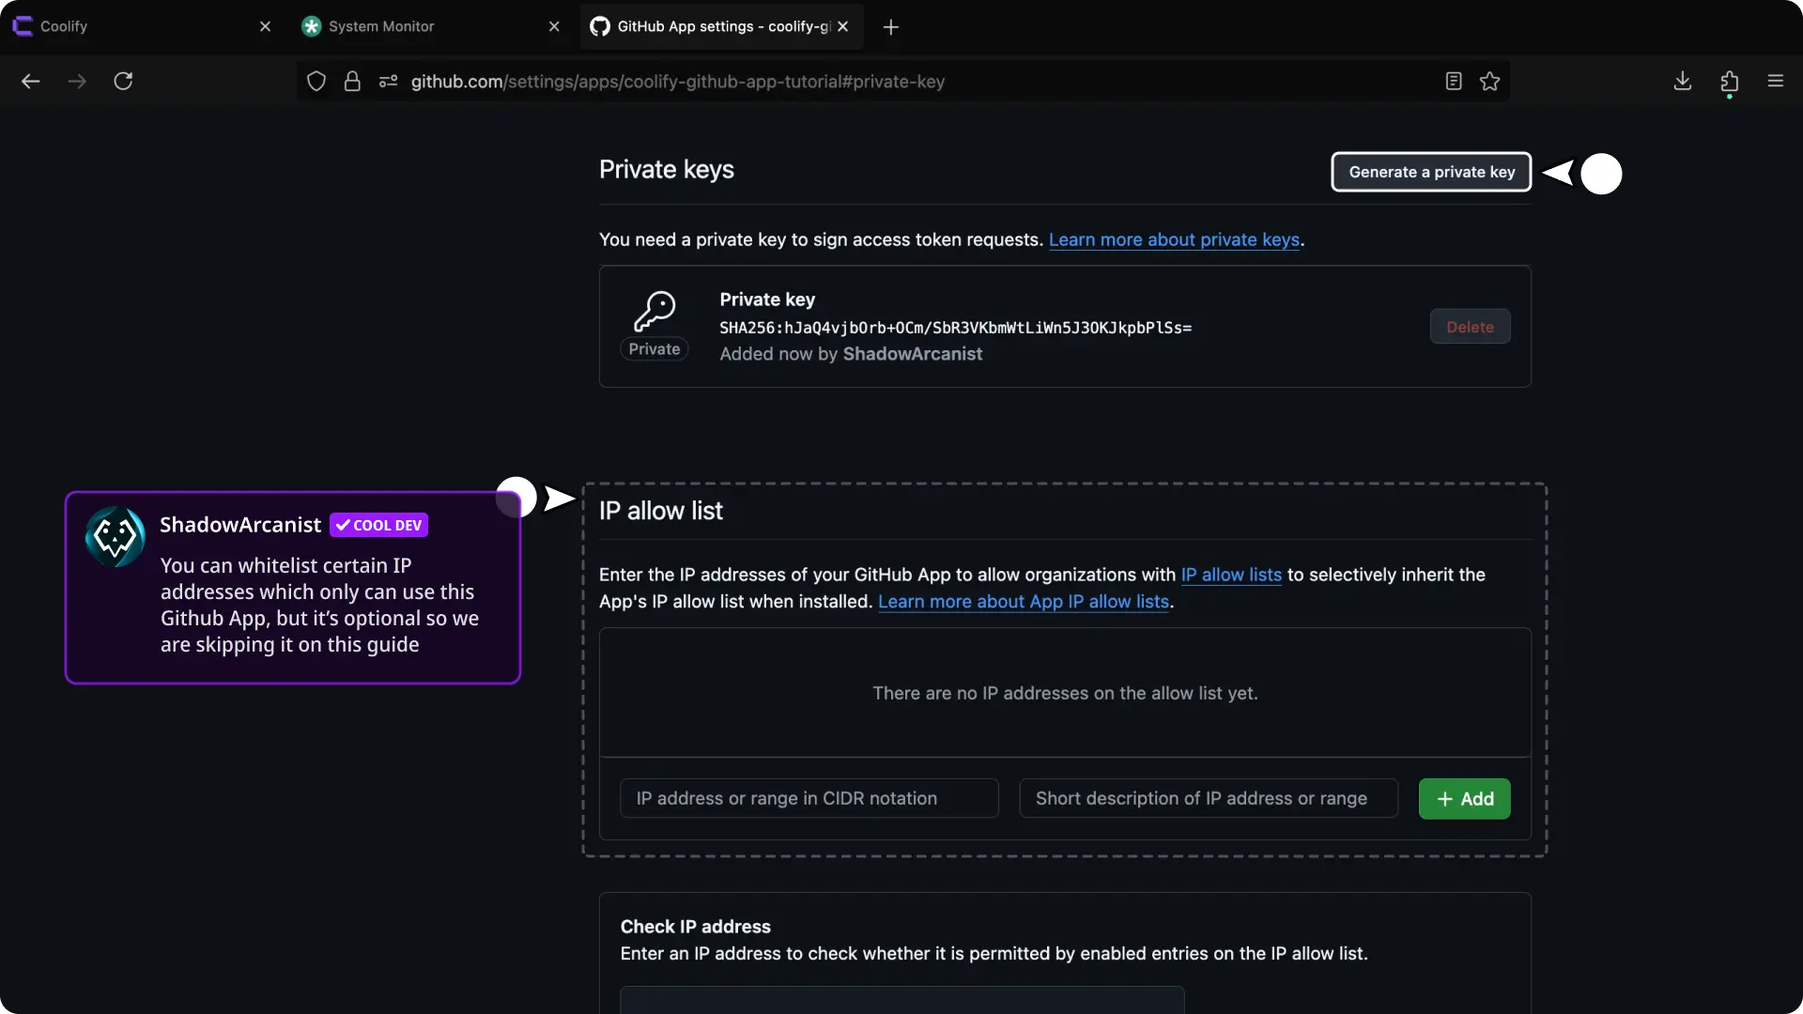Screen dimensions: 1803x1014
Task: Open the shield tracking protection icon
Action: [x=316, y=82]
